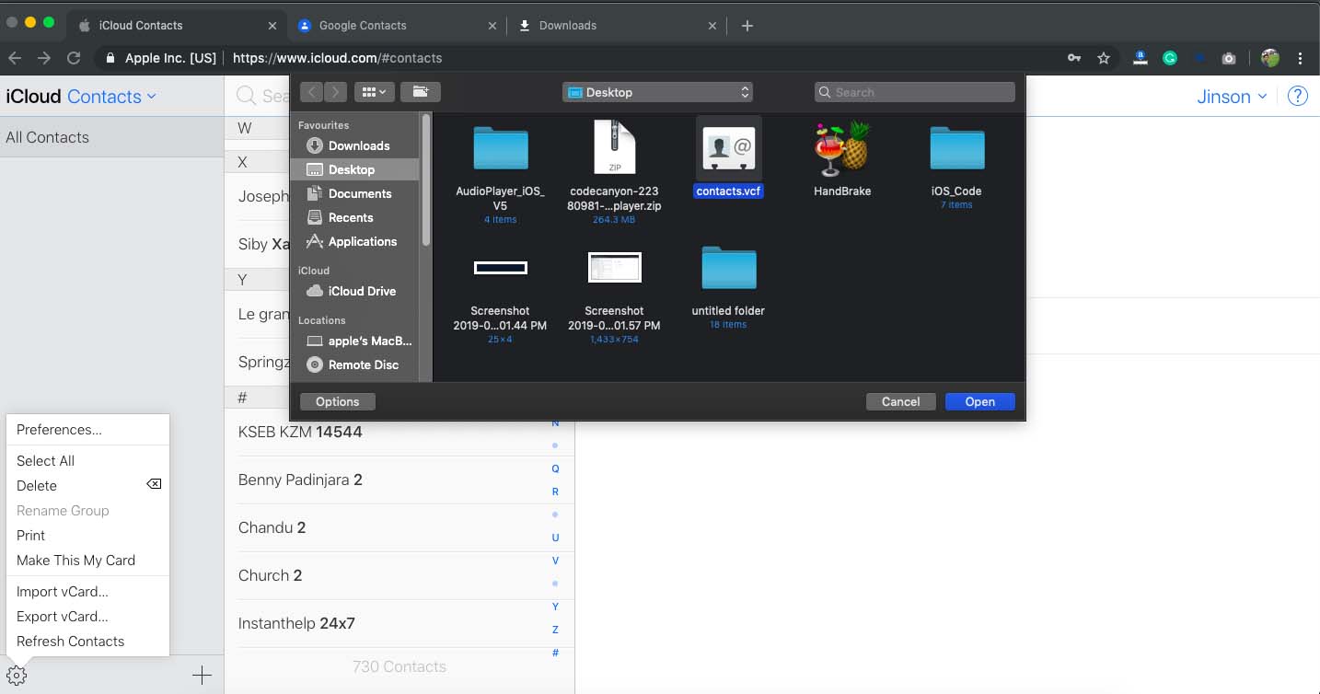Create new folder in file dialog

pyautogui.click(x=421, y=92)
